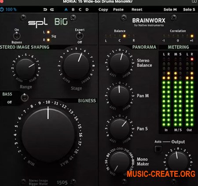The height and width of the screenshot is (186, 198).
Task: Click the Out level meter
Action: (190, 92)
